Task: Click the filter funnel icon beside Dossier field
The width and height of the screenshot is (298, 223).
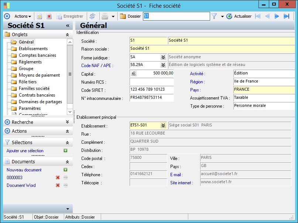Action: pyautogui.click(x=214, y=16)
